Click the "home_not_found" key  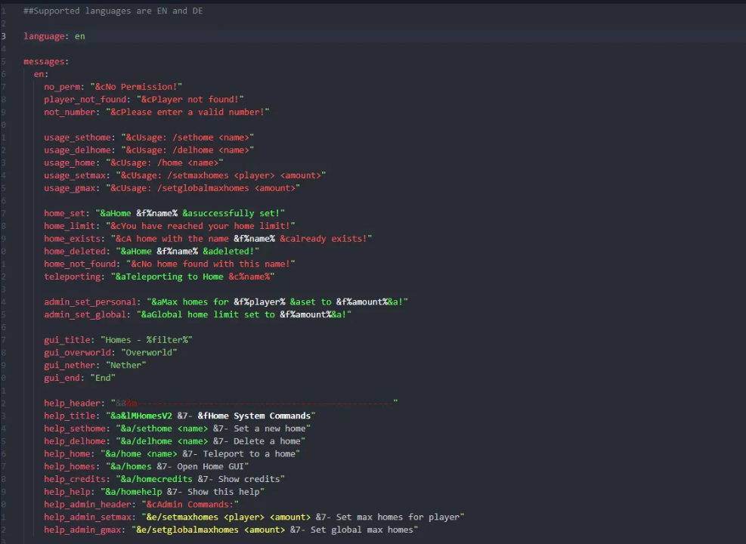point(79,264)
